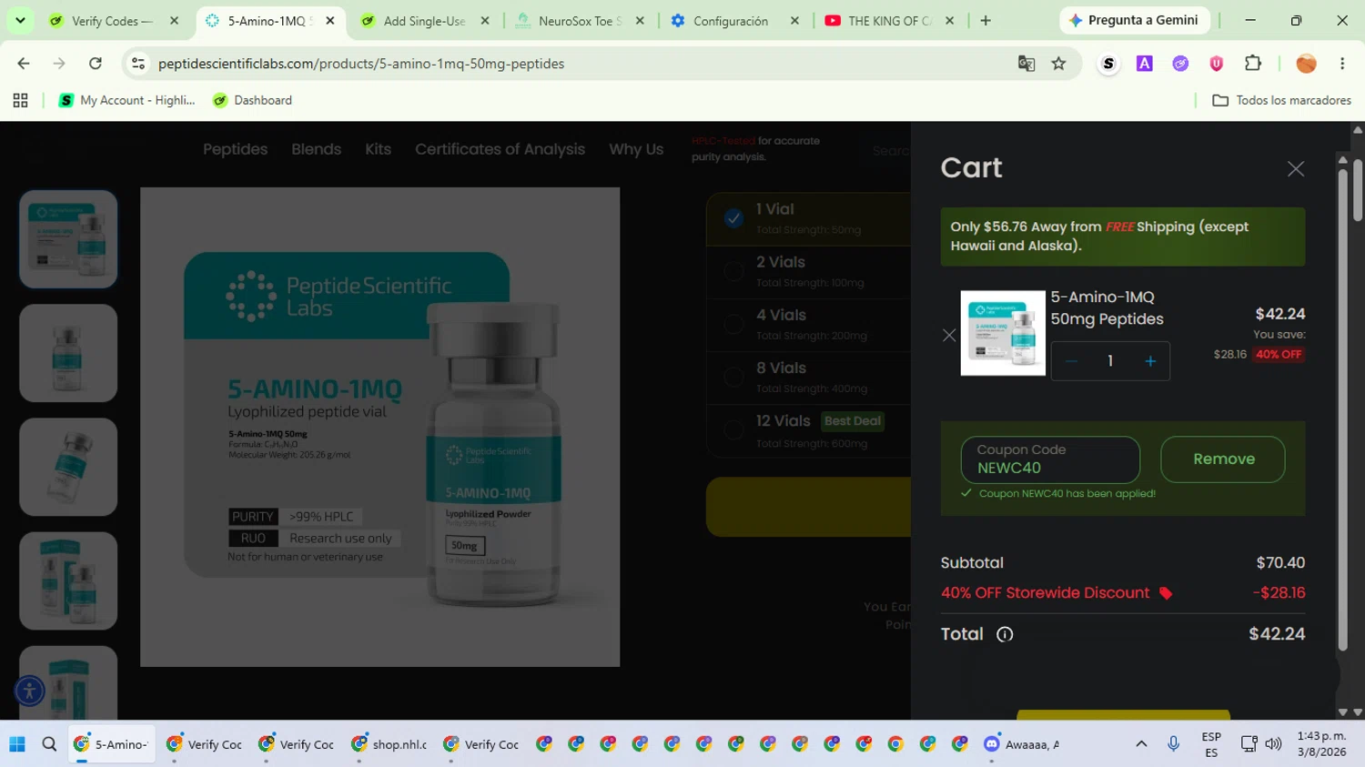Open the Dashboard bookmark
The height and width of the screenshot is (767, 1365).
click(x=252, y=100)
